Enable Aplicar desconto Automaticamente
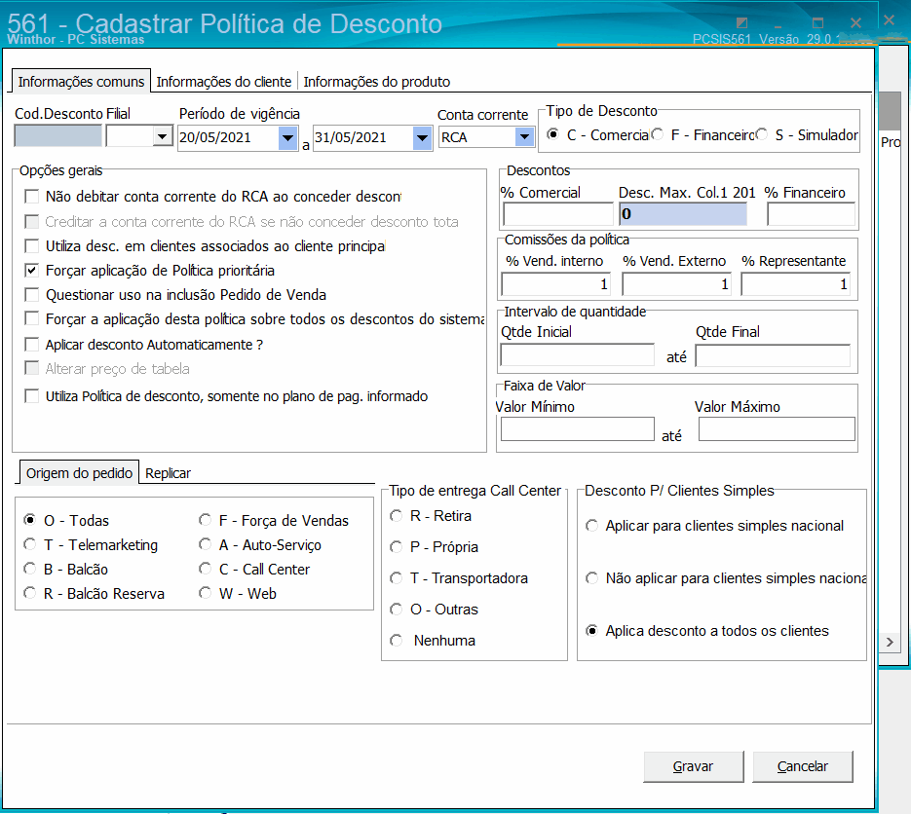 (x=32, y=345)
